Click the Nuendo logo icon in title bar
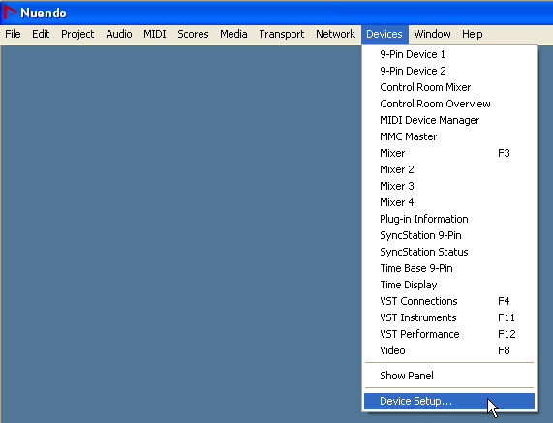553x423 pixels. (x=10, y=12)
